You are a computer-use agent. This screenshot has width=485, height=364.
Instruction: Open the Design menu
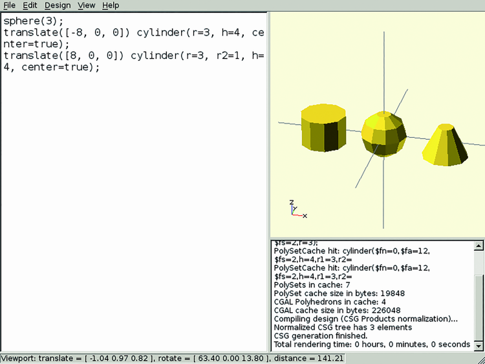[58, 5]
